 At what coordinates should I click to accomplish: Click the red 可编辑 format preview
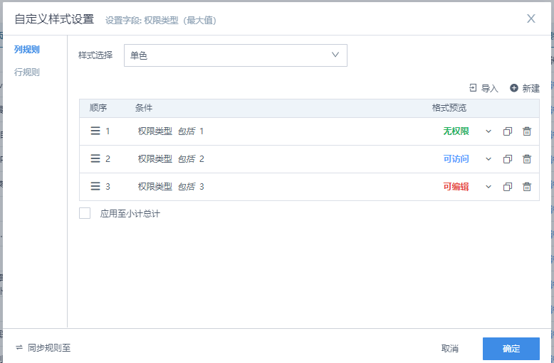456,187
